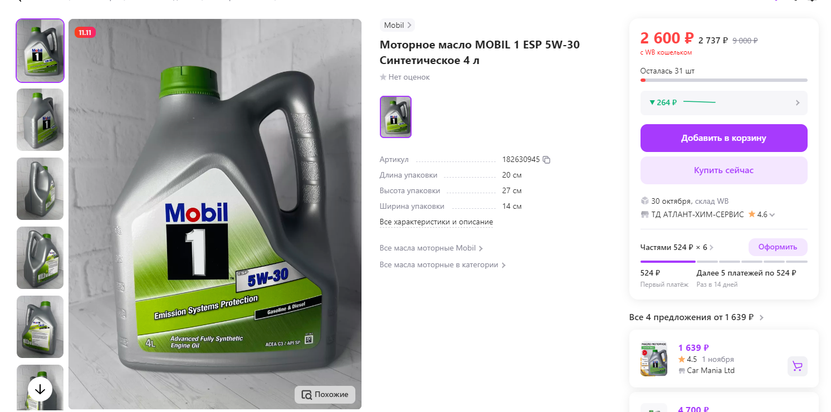
Task: Open installment details Частями 524 ₽ × 6
Action: [677, 247]
